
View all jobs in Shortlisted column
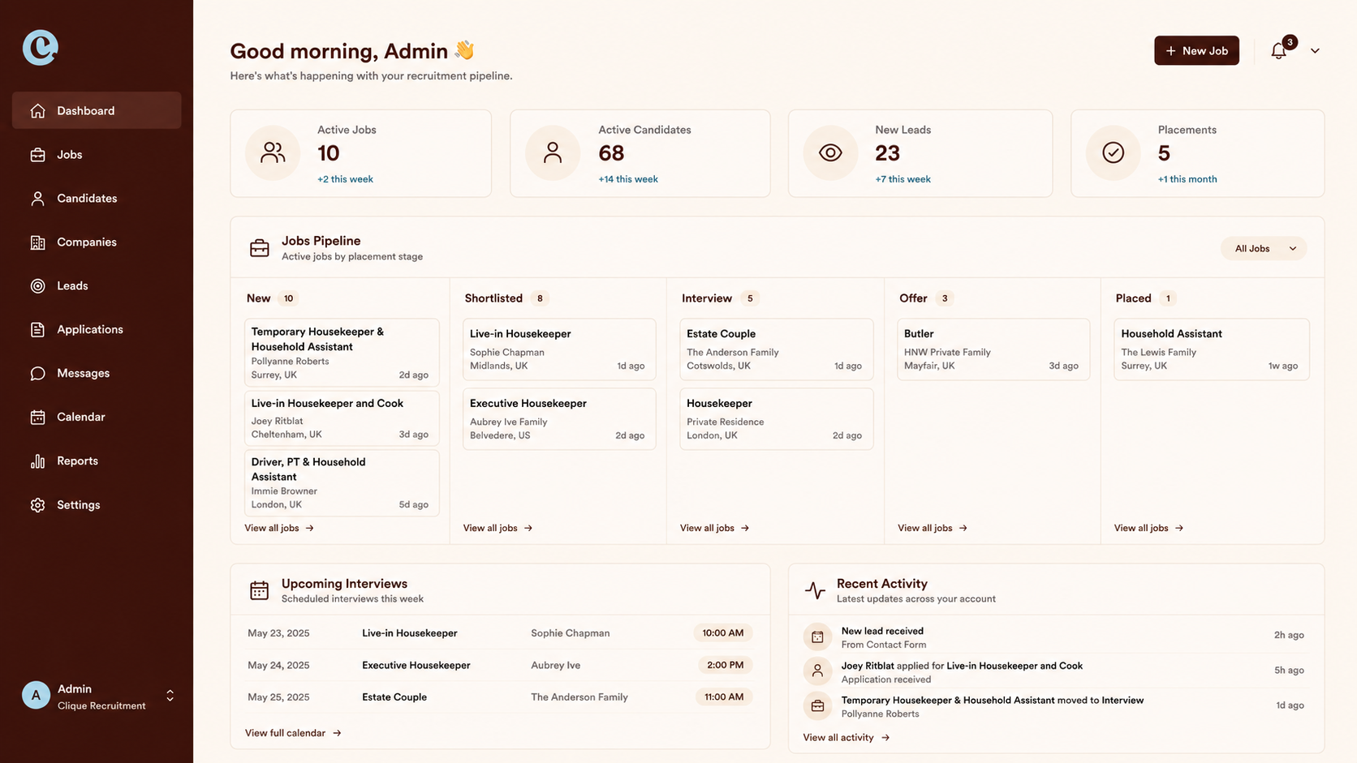(x=498, y=528)
